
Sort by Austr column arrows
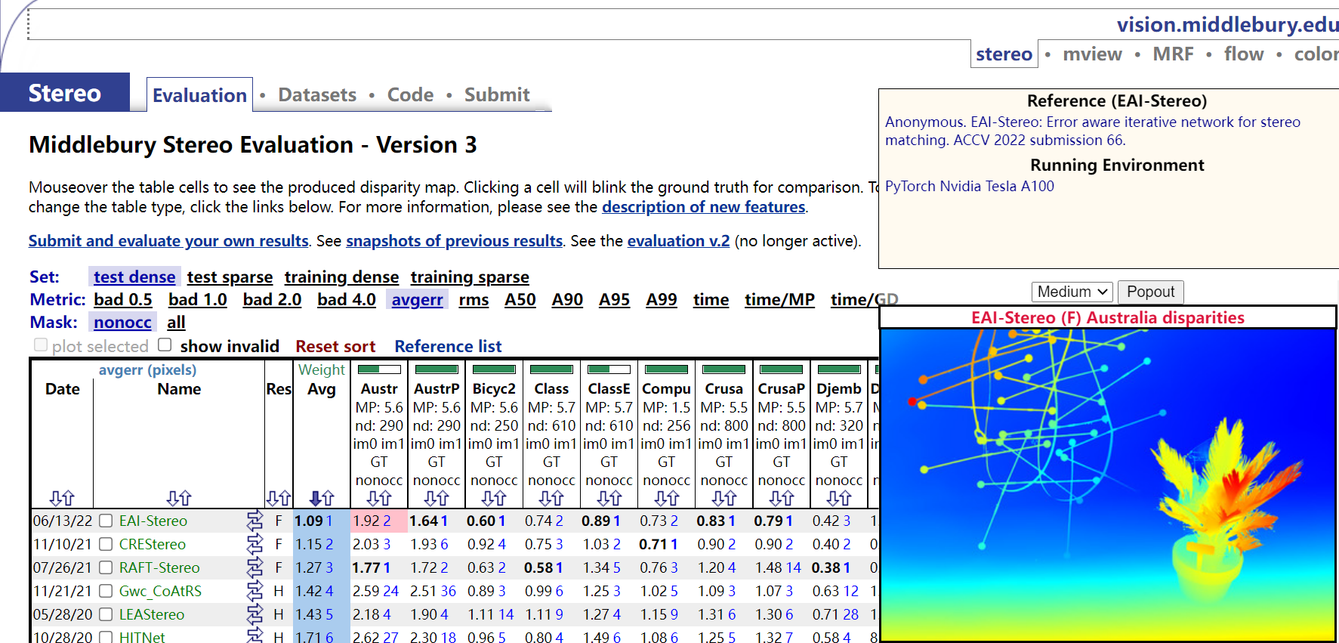tap(379, 498)
